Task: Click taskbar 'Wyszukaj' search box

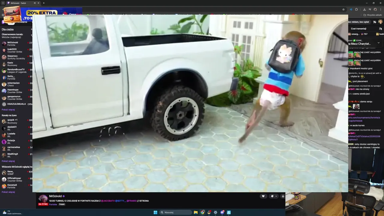Action: click(x=175, y=212)
